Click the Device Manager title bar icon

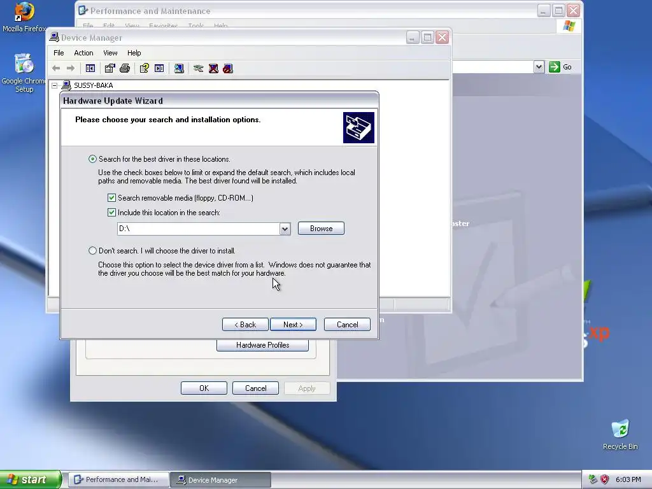pyautogui.click(x=54, y=37)
